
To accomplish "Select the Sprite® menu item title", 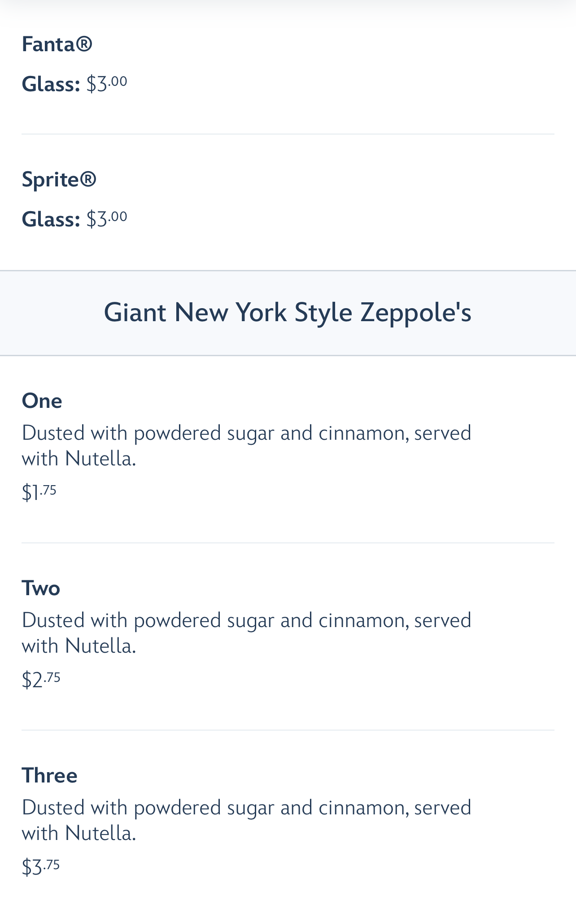I will click(x=59, y=180).
